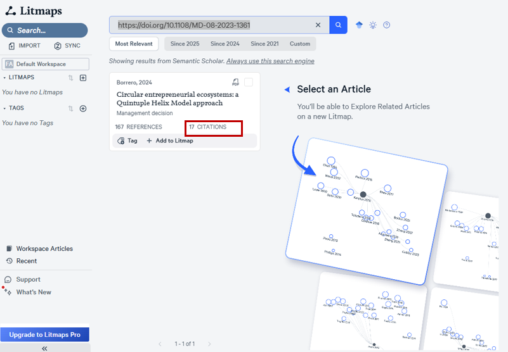Click the SYNC icon in sidebar
This screenshot has height=352, width=508.
click(58, 46)
